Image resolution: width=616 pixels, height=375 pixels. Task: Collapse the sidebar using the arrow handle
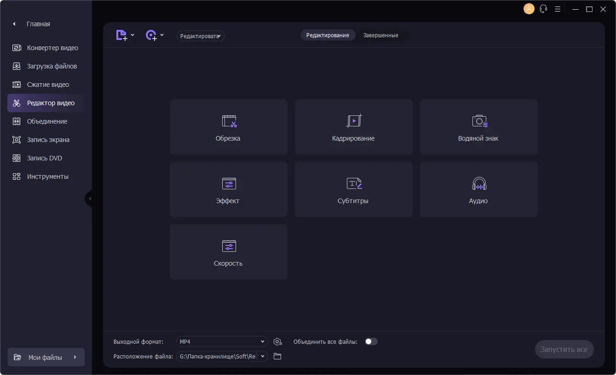89,199
